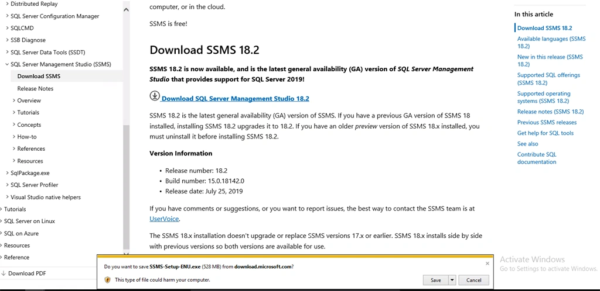
Task: Click the sidebar scrollbar thumb
Action: pos(127,186)
